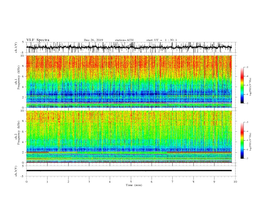Click the 'ch.3(V)' axis label
265x204 pixels.
16,171
